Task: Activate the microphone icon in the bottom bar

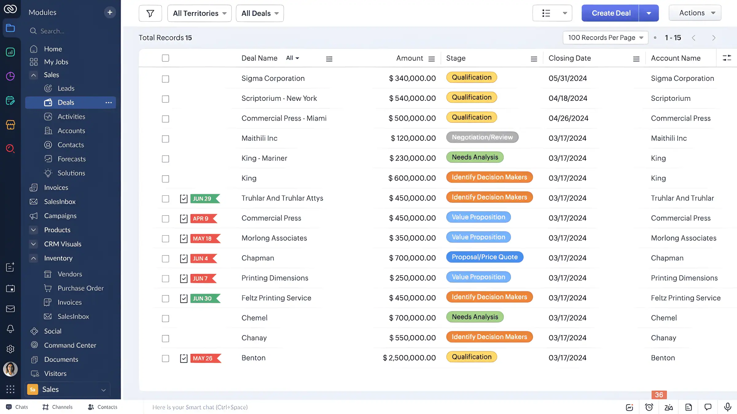Action: click(727, 407)
